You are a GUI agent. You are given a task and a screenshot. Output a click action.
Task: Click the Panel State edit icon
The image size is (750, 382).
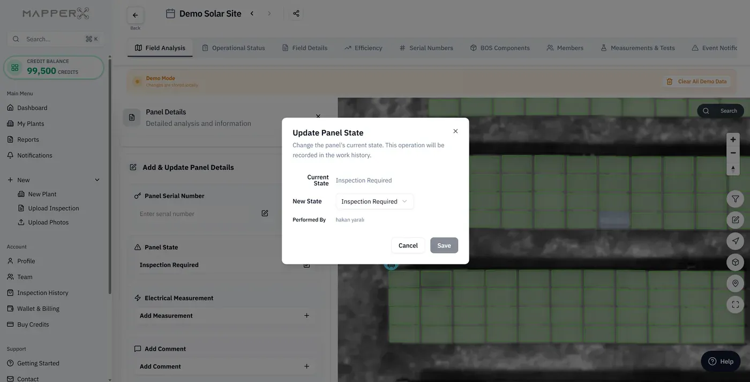pos(306,265)
